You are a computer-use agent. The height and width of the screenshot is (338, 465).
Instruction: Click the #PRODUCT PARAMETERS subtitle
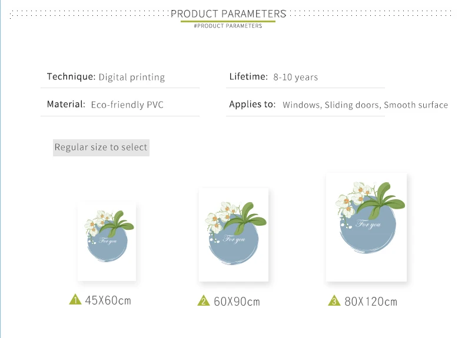coord(228,26)
